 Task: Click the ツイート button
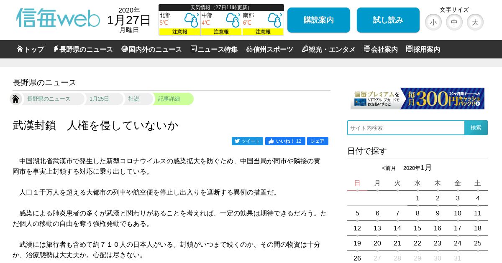[247, 141]
